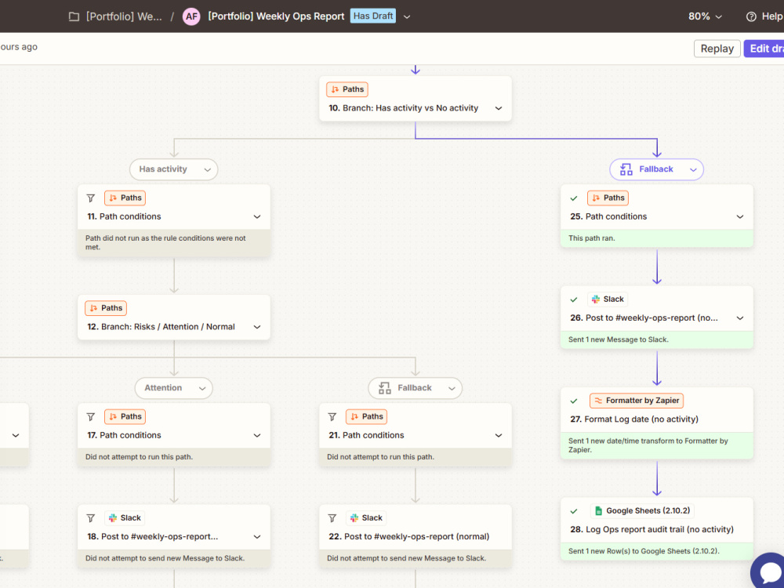This screenshot has height=588, width=784.
Task: Click the Edit draft button
Action: [x=764, y=49]
